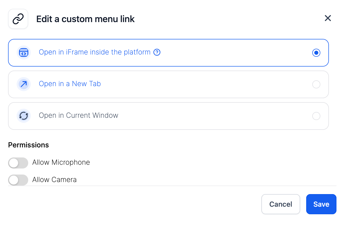Viewport: 344px width, 225px height.
Task: Save the custom menu link settings
Action: point(321,204)
